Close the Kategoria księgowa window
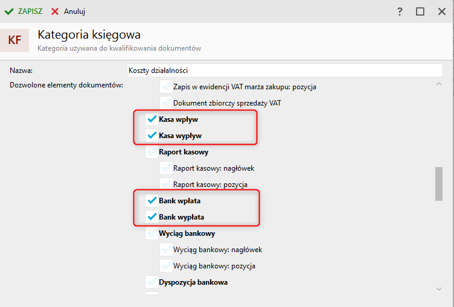The height and width of the screenshot is (307, 454). 442,11
